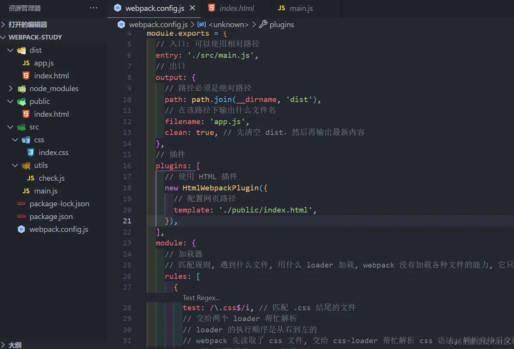This screenshot has height=349, width=514.
Task: Click the webpack.config.js breadcrumb item
Action: [x=158, y=24]
